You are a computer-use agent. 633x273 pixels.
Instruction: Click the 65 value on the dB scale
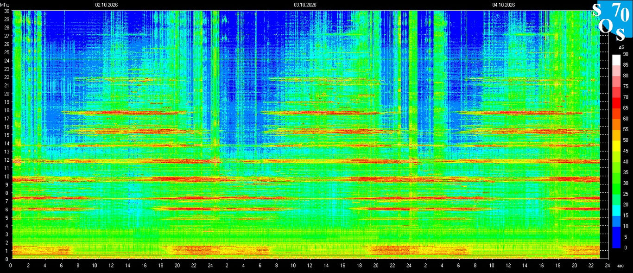[x=625, y=108]
